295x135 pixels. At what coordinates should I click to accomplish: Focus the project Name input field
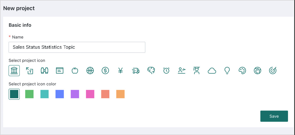click(77, 47)
